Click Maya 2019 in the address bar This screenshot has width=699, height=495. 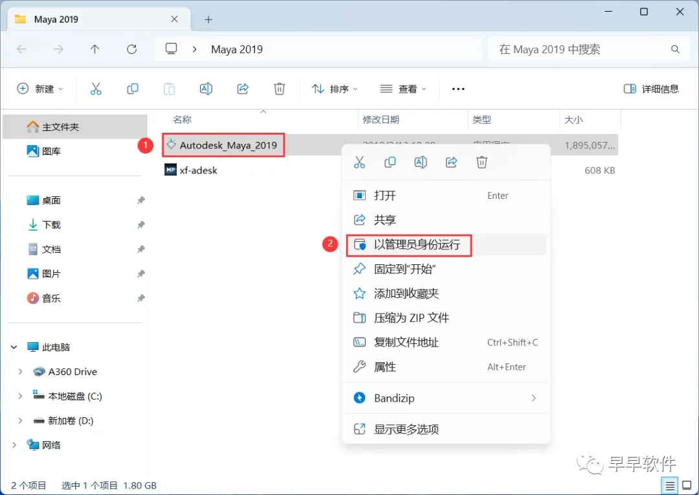pyautogui.click(x=237, y=49)
